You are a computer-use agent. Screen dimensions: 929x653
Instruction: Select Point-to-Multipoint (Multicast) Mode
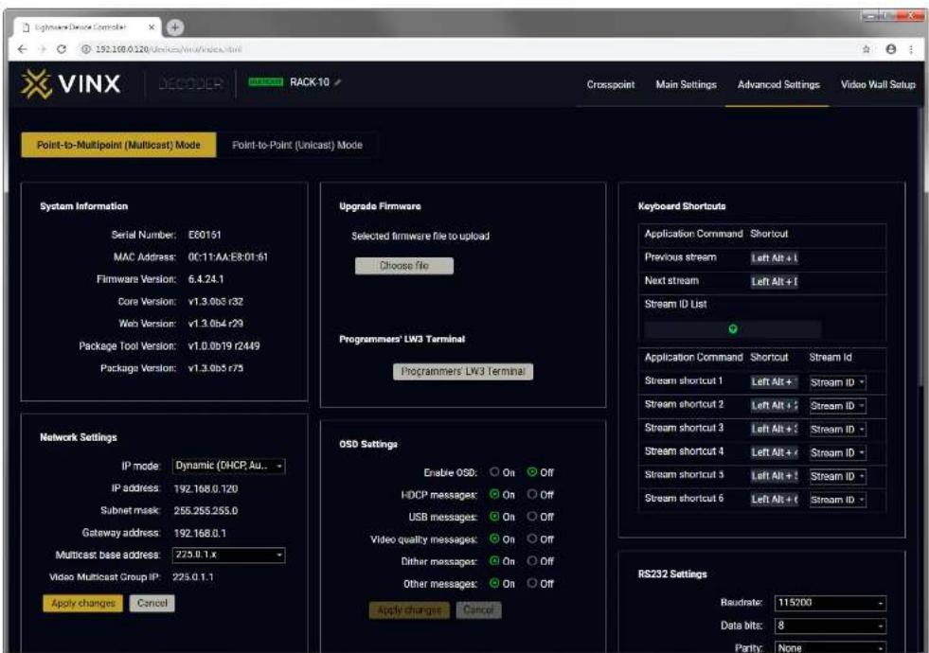[x=118, y=145]
